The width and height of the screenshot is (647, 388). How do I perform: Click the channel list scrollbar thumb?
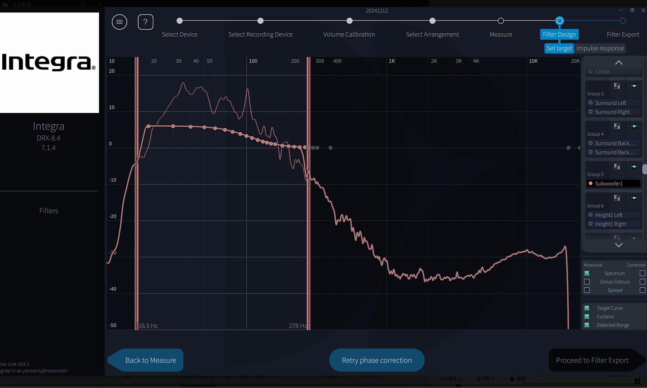tap(644, 169)
